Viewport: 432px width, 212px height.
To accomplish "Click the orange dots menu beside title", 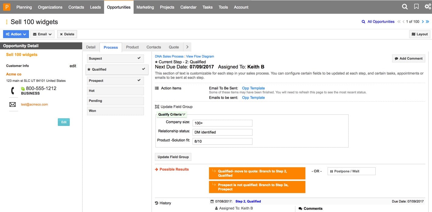I will click(7, 22).
